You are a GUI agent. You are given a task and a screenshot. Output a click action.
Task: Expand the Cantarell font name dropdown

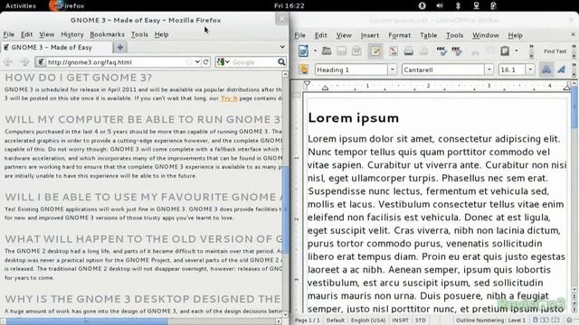(489, 70)
